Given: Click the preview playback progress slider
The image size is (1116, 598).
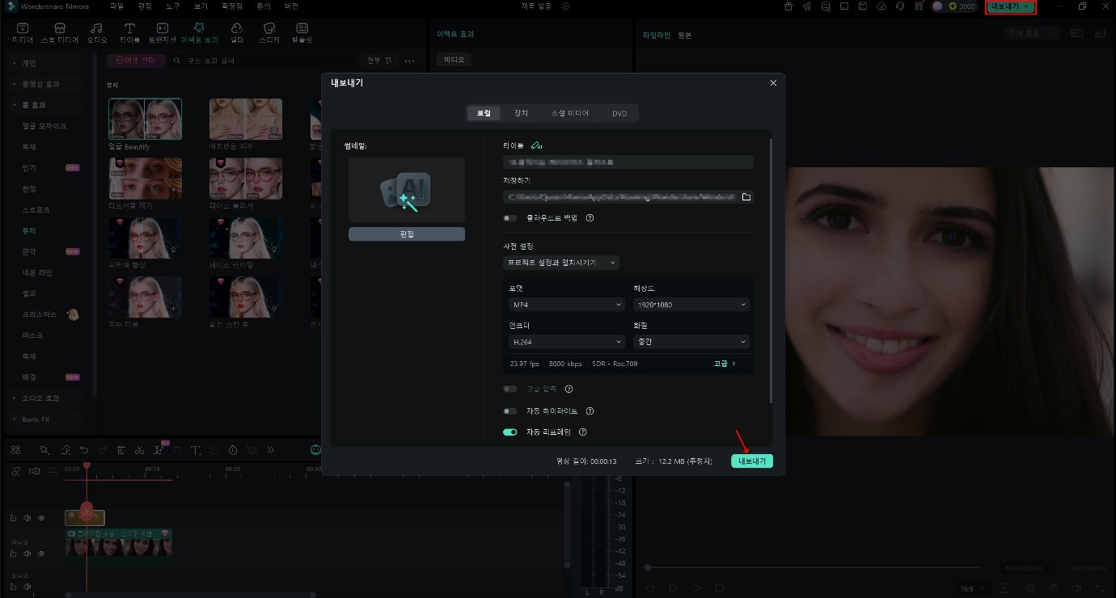Looking at the screenshot, I should pyautogui.click(x=809, y=568).
